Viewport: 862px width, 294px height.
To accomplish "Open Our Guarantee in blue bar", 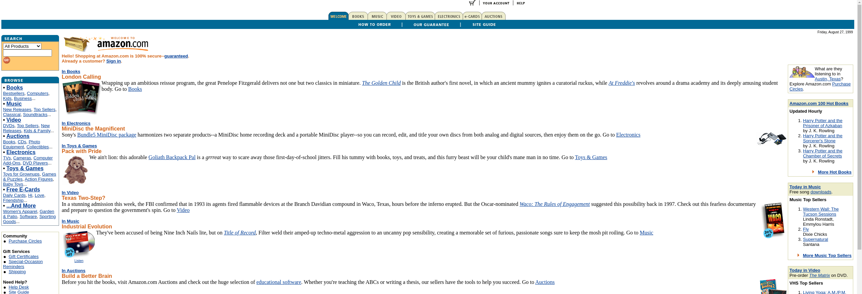I will 431,25.
